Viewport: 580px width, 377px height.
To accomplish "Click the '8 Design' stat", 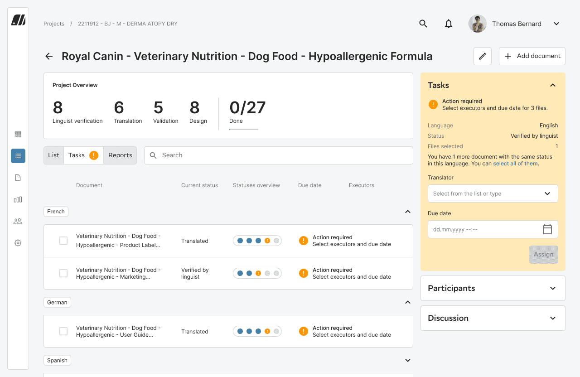I will 198,112.
